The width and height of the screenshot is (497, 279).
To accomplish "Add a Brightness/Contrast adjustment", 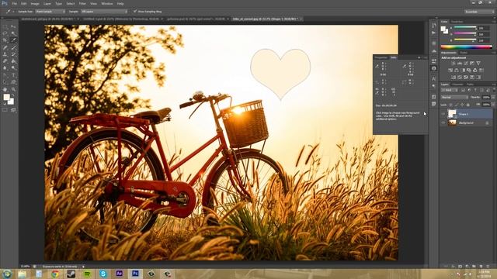I will [454, 64].
